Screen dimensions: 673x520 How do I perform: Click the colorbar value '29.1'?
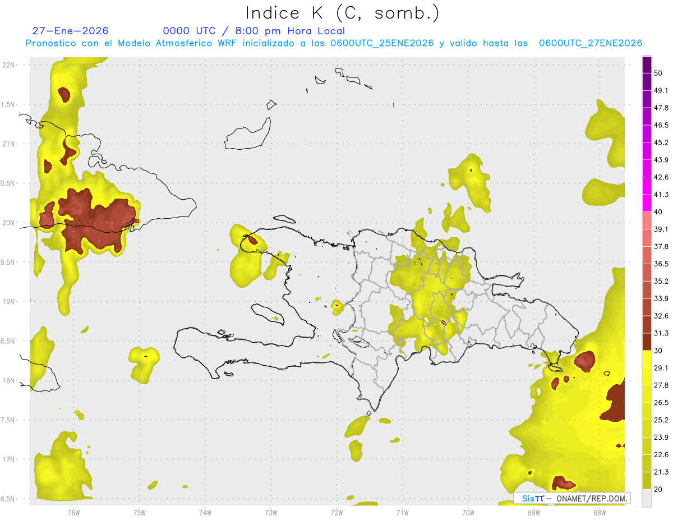[661, 368]
